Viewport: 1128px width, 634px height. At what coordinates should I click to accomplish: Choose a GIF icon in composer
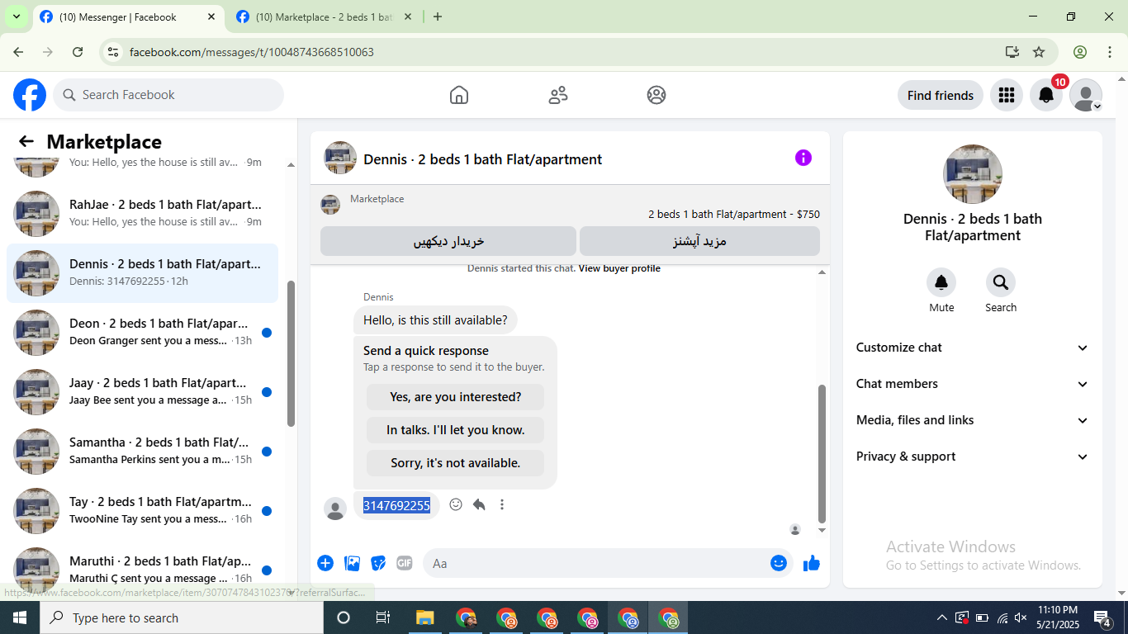click(404, 563)
